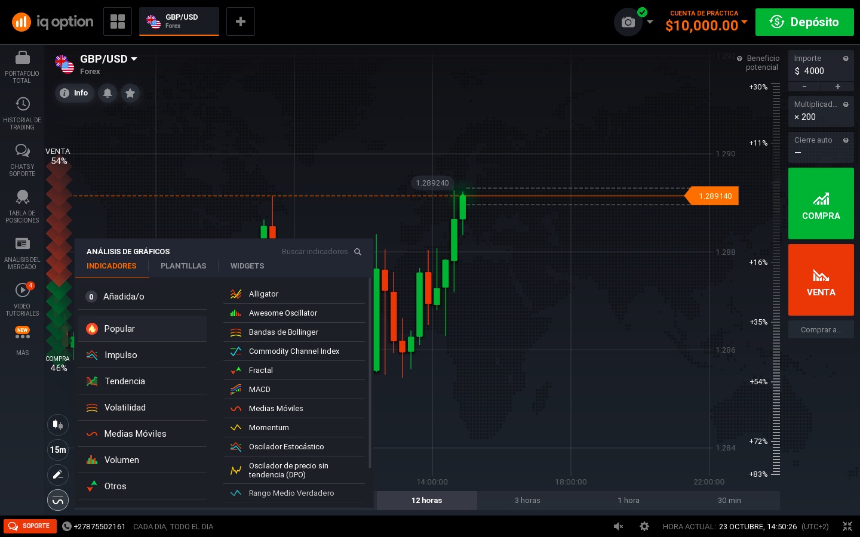The image size is (860, 537).
Task: Open Multiplicador x200 selector
Action: tap(821, 111)
